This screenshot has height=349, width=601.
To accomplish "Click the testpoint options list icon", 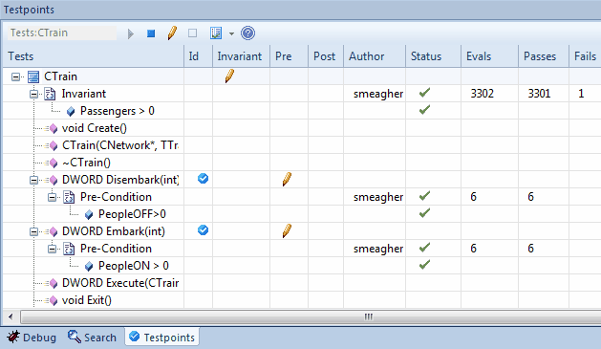I will tap(216, 33).
